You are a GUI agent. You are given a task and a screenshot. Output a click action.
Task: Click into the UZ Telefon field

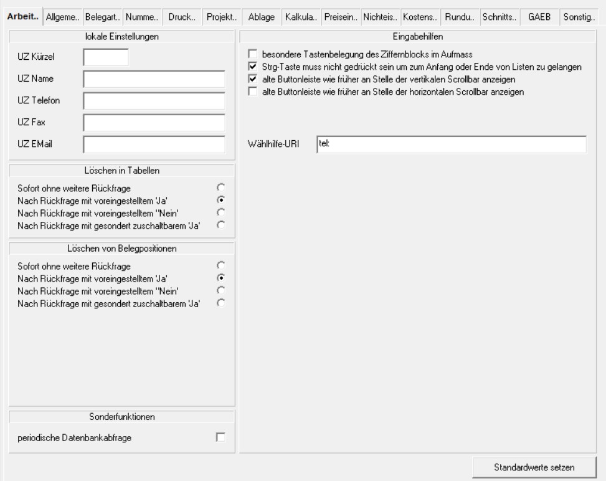(x=154, y=101)
